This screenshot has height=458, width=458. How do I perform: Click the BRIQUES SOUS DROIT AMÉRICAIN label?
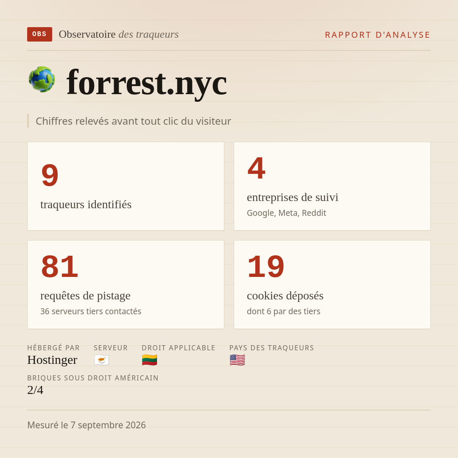[93, 378]
